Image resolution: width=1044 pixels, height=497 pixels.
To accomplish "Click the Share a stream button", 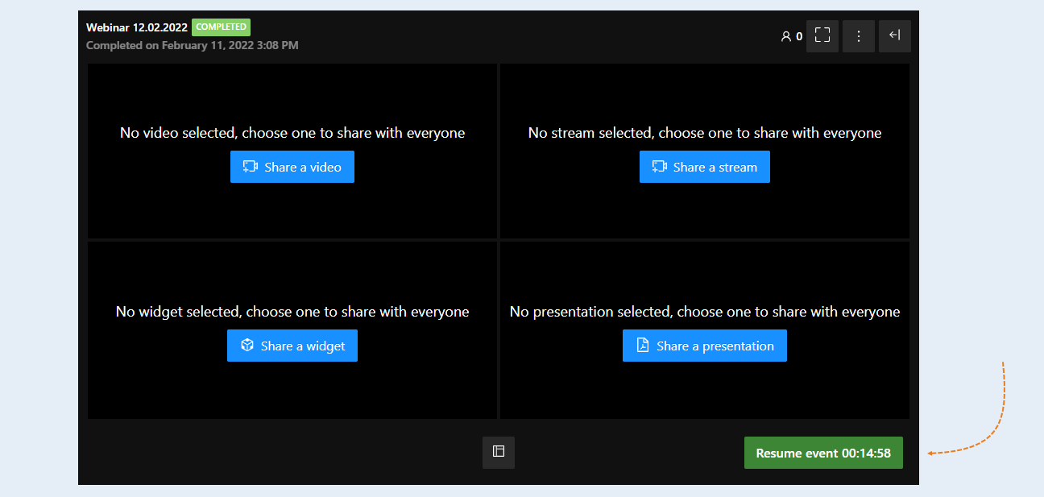I will tap(705, 167).
